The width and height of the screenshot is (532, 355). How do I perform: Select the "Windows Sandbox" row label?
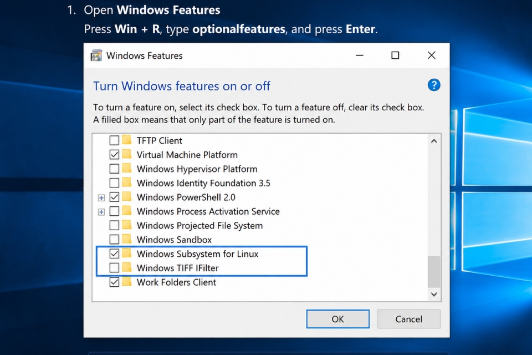(x=174, y=240)
